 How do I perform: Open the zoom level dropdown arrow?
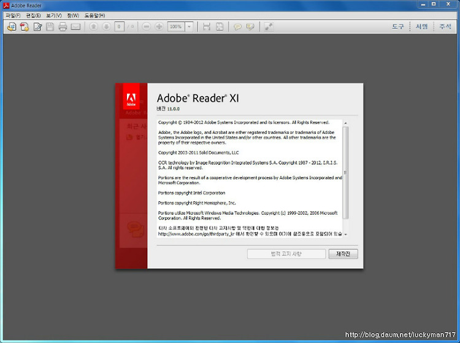pos(190,27)
